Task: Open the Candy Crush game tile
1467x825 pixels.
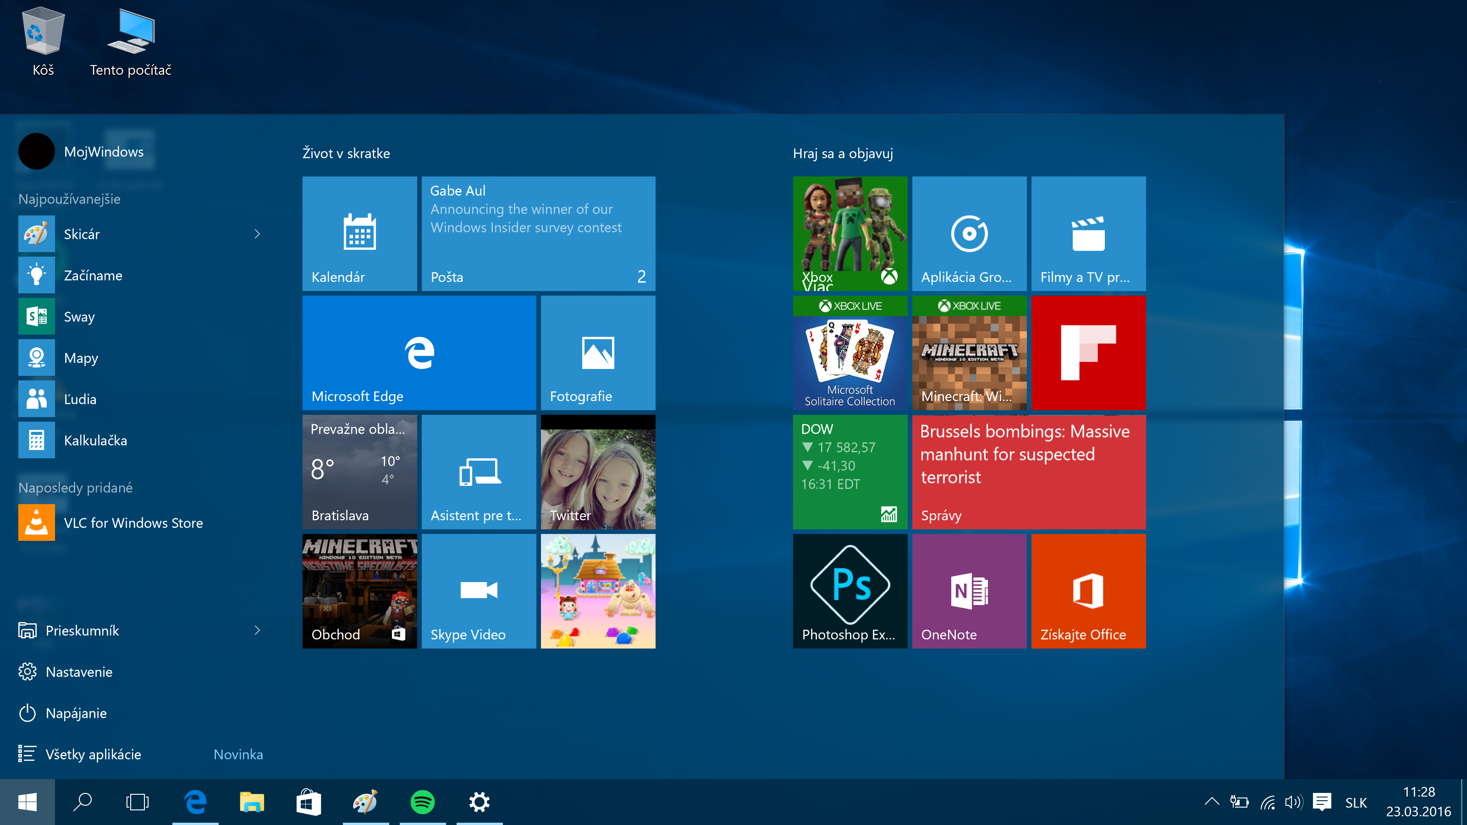Action: tap(598, 590)
